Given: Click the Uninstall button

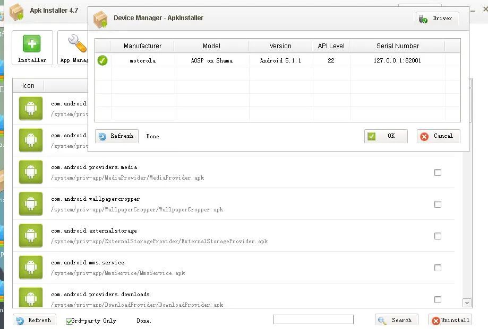Looking at the screenshot, I should coord(450,320).
